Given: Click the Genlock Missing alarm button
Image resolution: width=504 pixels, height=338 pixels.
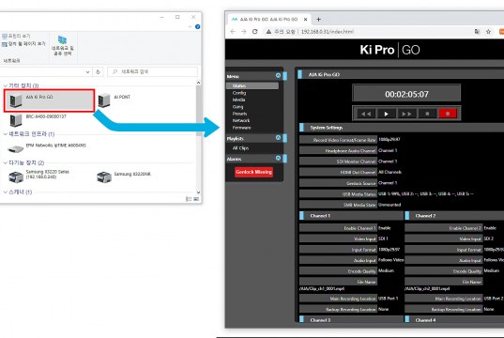Looking at the screenshot, I should pos(254,172).
